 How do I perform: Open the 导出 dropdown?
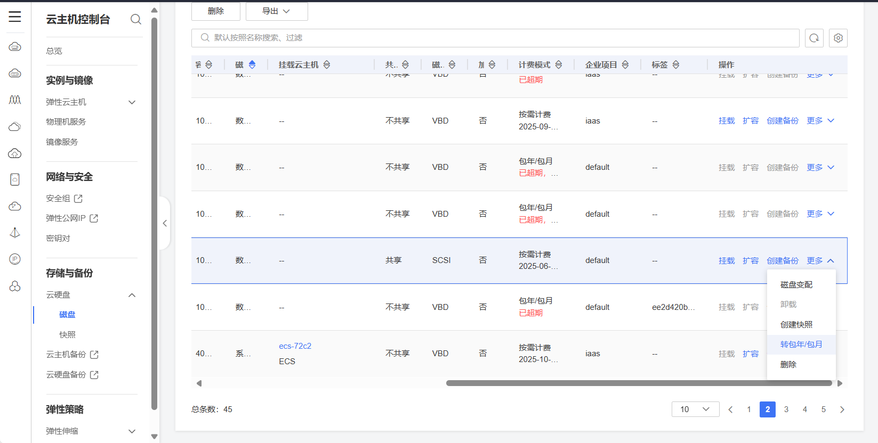pyautogui.click(x=276, y=11)
